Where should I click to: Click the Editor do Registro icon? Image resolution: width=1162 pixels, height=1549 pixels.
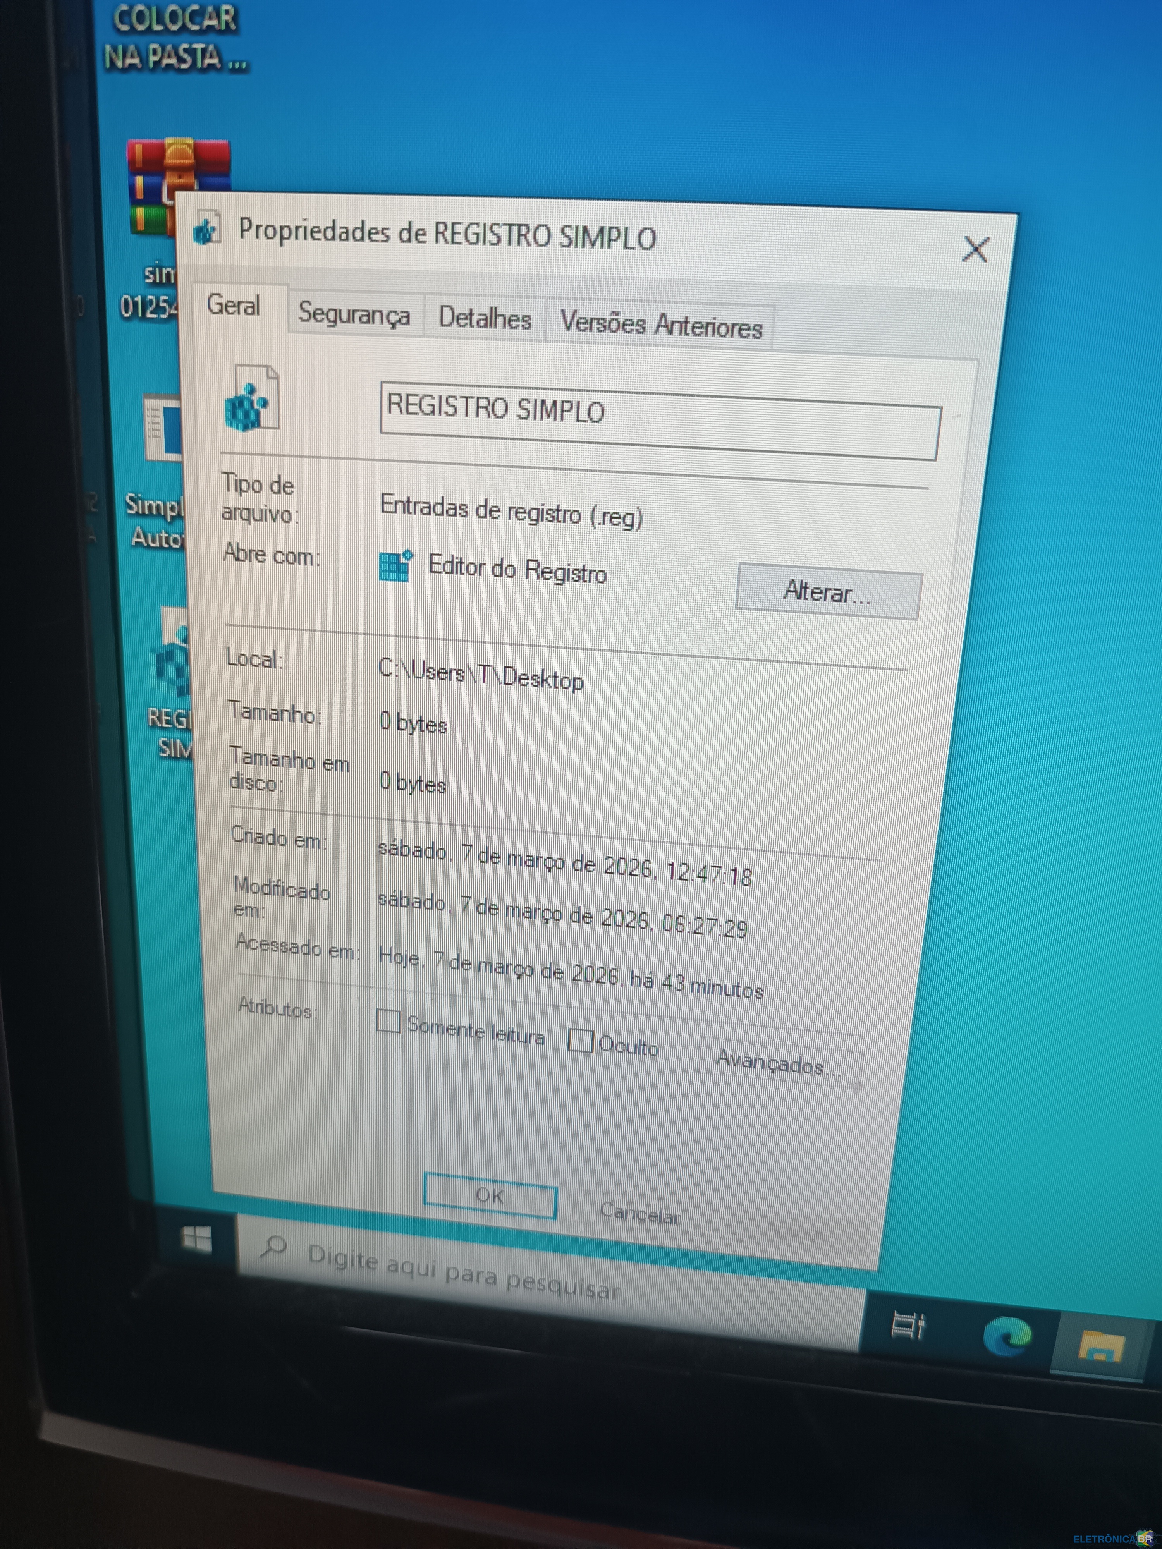pyautogui.click(x=395, y=565)
